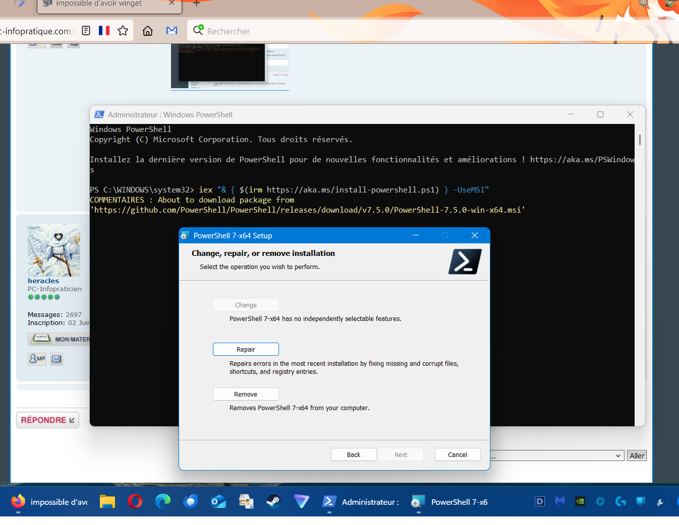Click the 'D' tray icon
The height and width of the screenshot is (525, 679).
(540, 501)
